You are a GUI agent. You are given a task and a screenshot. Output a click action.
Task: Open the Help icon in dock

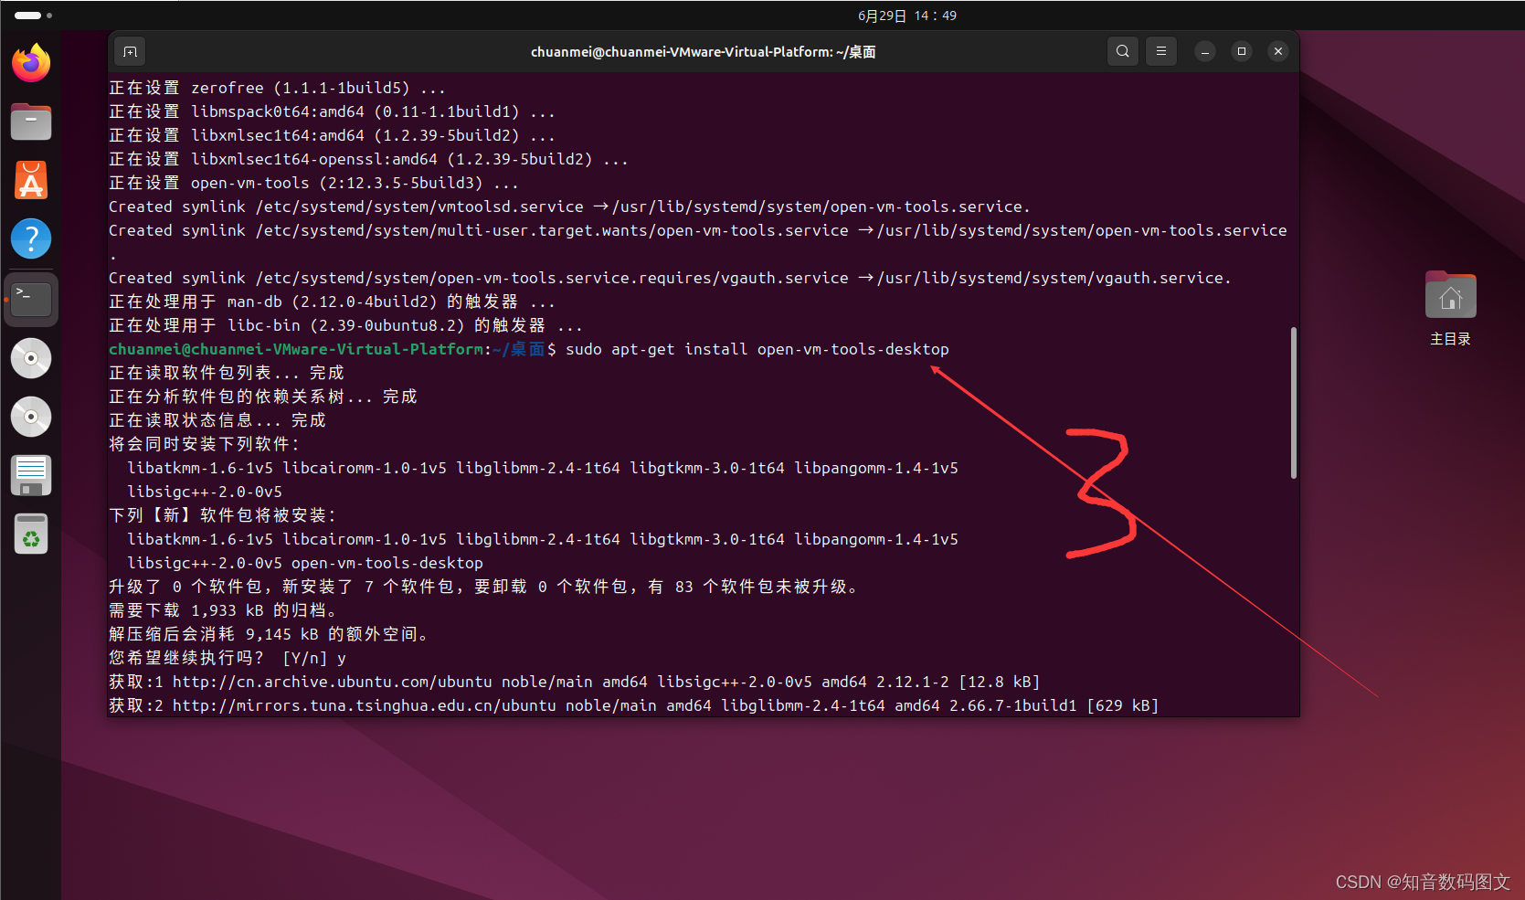tap(31, 239)
